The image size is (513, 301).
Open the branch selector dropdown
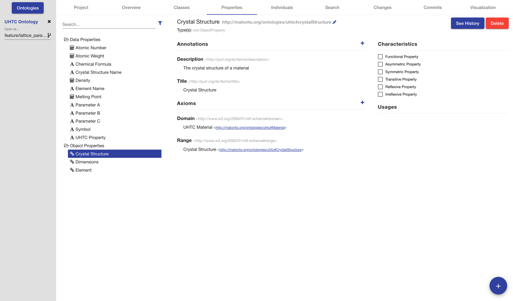point(25,35)
